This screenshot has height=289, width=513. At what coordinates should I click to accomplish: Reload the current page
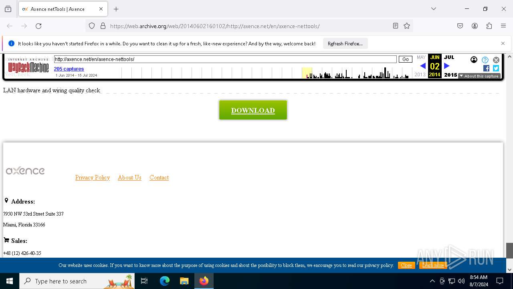tap(38, 26)
